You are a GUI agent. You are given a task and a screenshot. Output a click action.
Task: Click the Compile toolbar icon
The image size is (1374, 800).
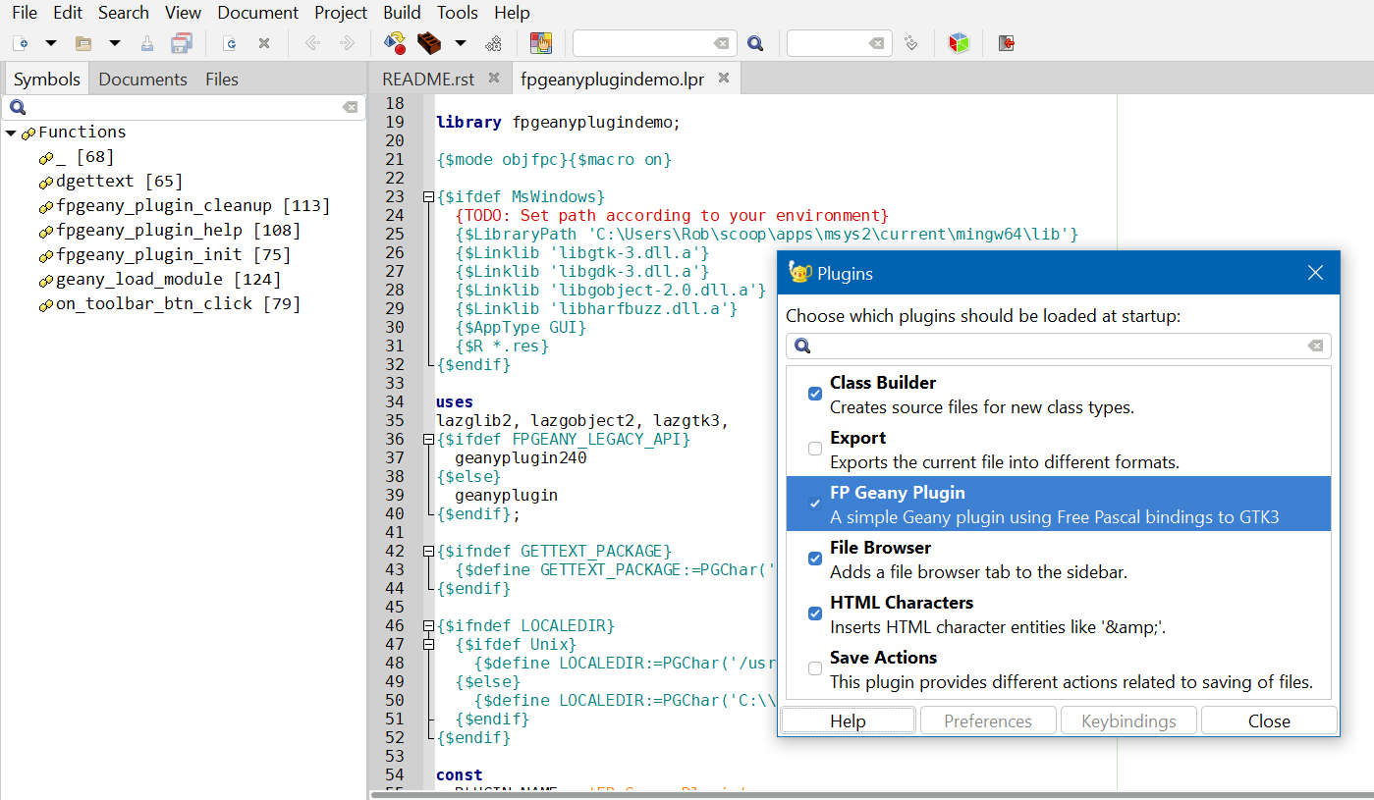point(395,43)
